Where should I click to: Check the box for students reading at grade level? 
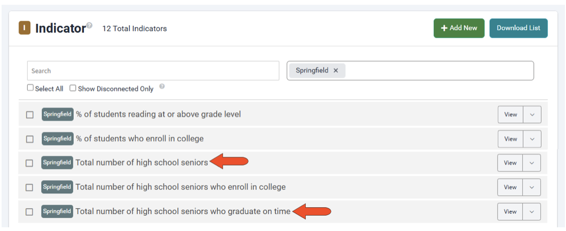(x=30, y=115)
